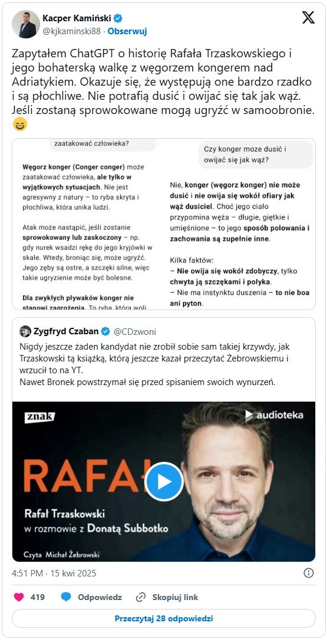
Task: Open the tweet info circle icon
Action: (x=309, y=573)
